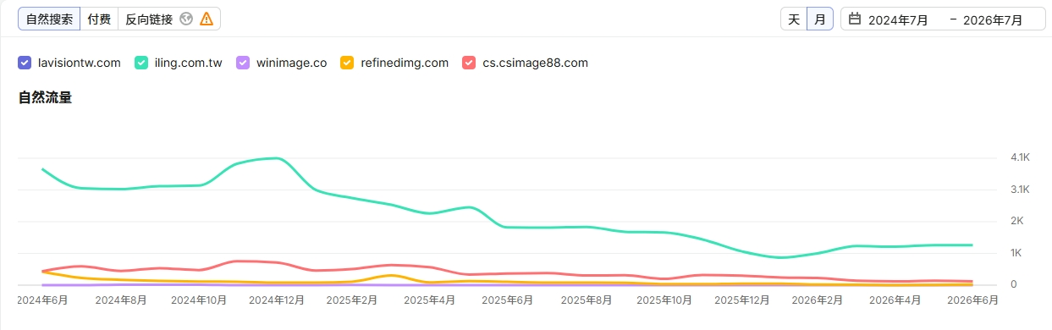Image resolution: width=1052 pixels, height=330 pixels.
Task: Toggle the lavisiontw.com checkbox
Action: [x=25, y=63]
